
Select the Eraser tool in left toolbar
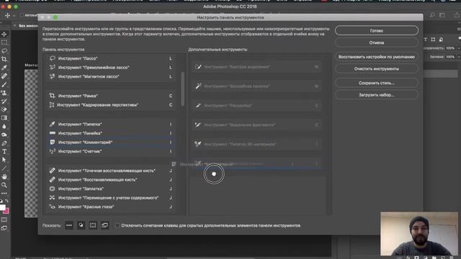point(4,109)
